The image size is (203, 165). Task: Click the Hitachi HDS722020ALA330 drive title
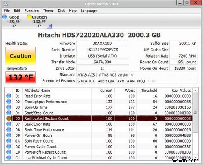click(99, 35)
